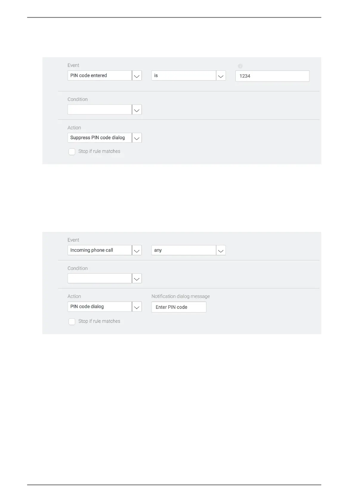Image resolution: width=355 pixels, height=502 pixels.
Task: Open the "PIN code entered" event dropdown
Action: (100, 76)
